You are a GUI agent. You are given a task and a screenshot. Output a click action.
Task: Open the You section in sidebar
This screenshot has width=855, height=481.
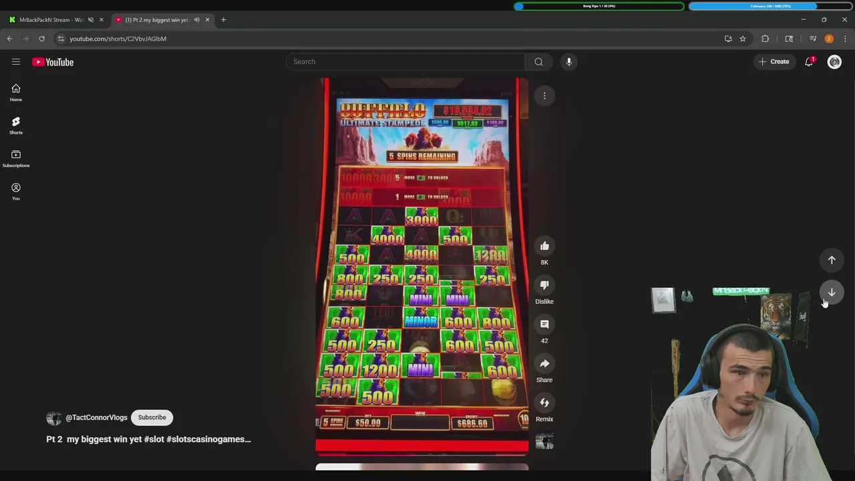pos(16,191)
